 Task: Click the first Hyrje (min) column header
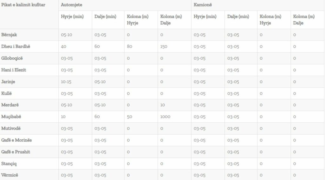pyautogui.click(x=72, y=17)
